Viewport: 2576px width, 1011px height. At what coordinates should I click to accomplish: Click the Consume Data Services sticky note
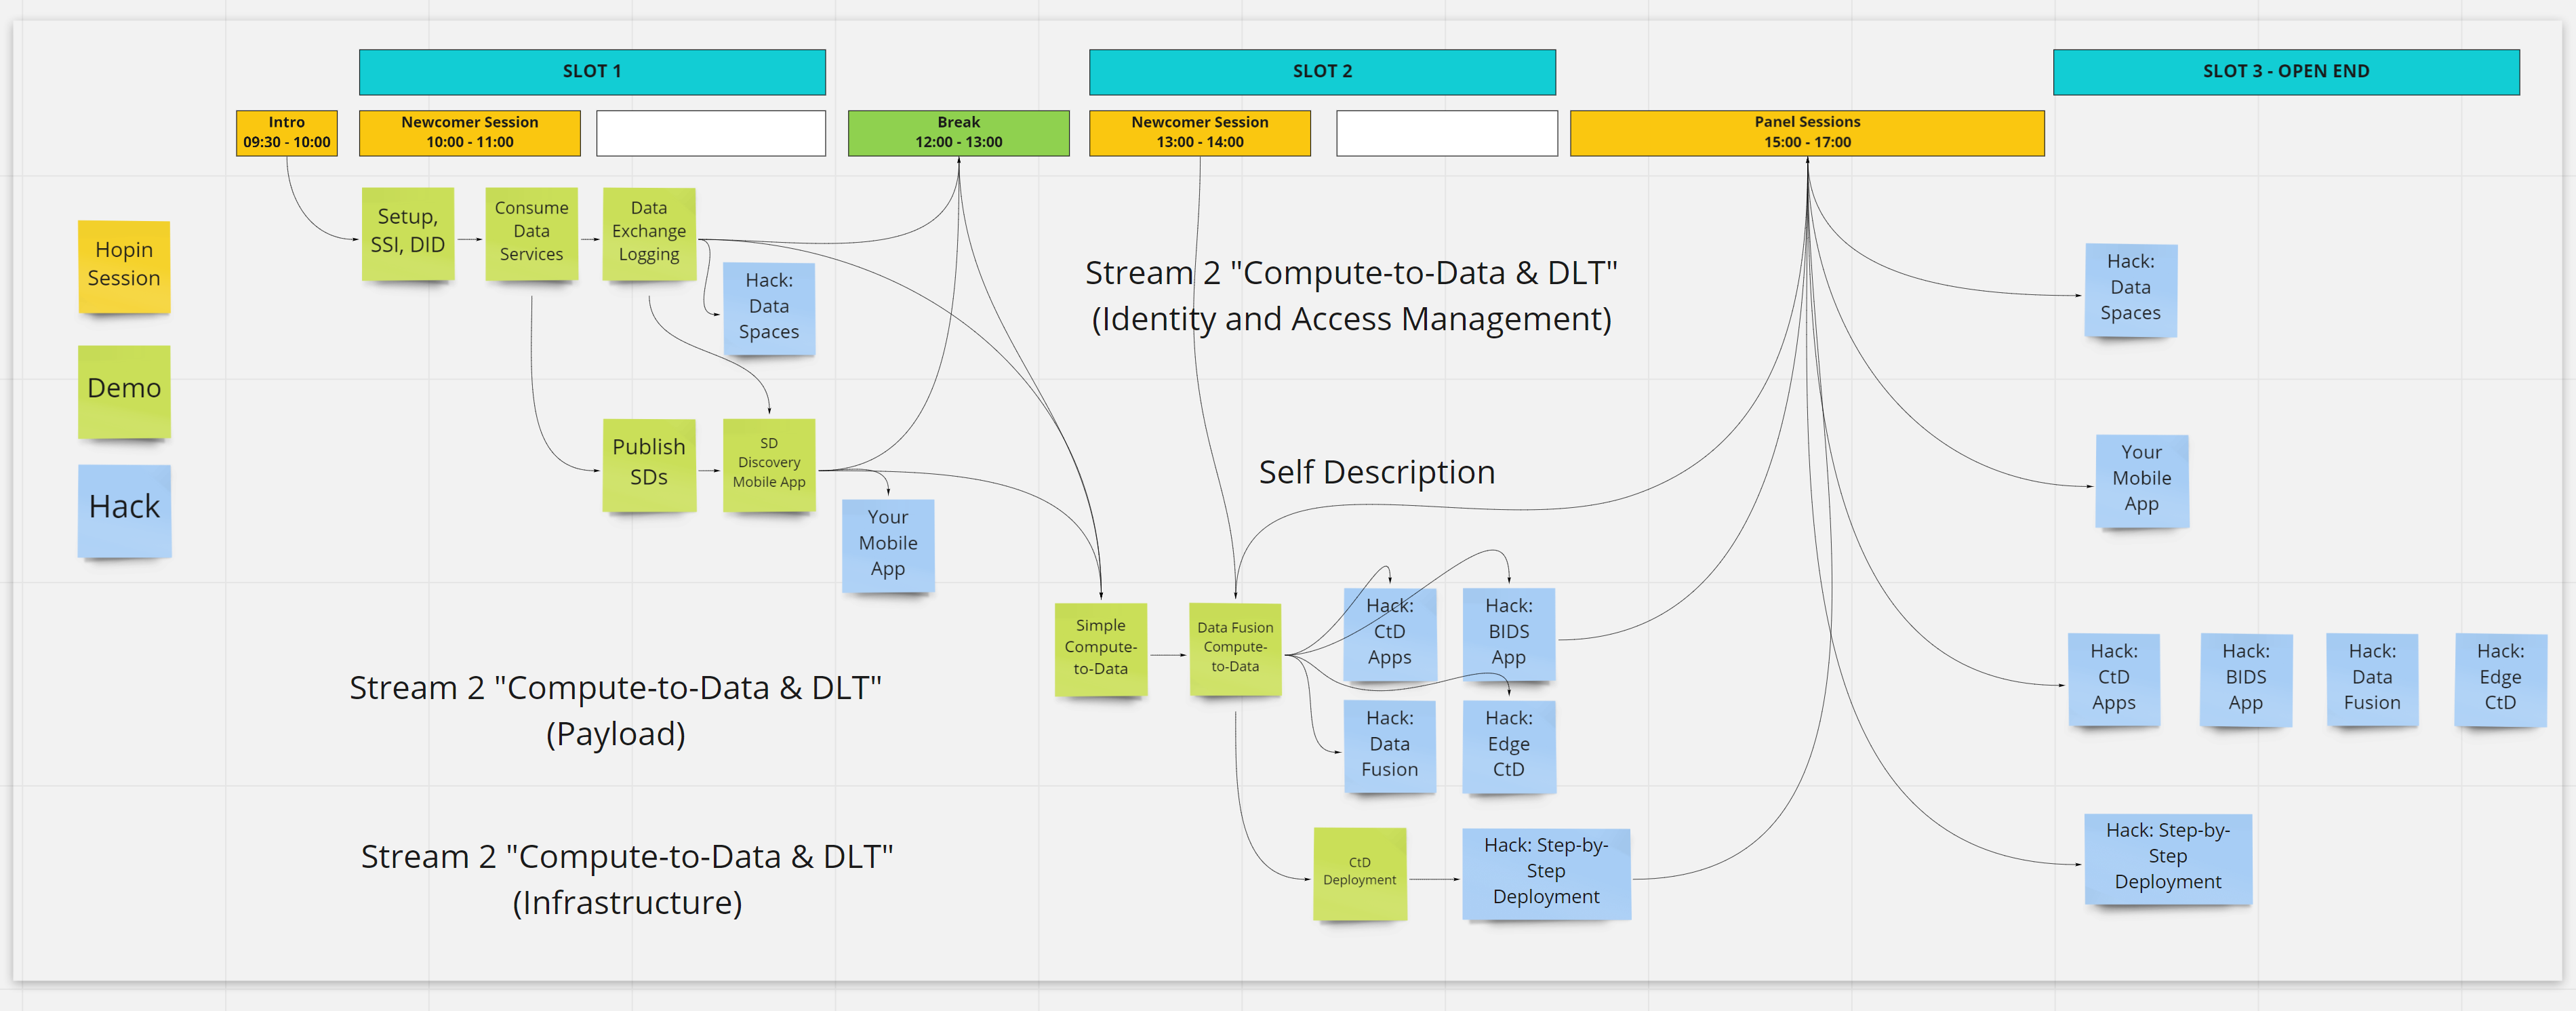(531, 233)
